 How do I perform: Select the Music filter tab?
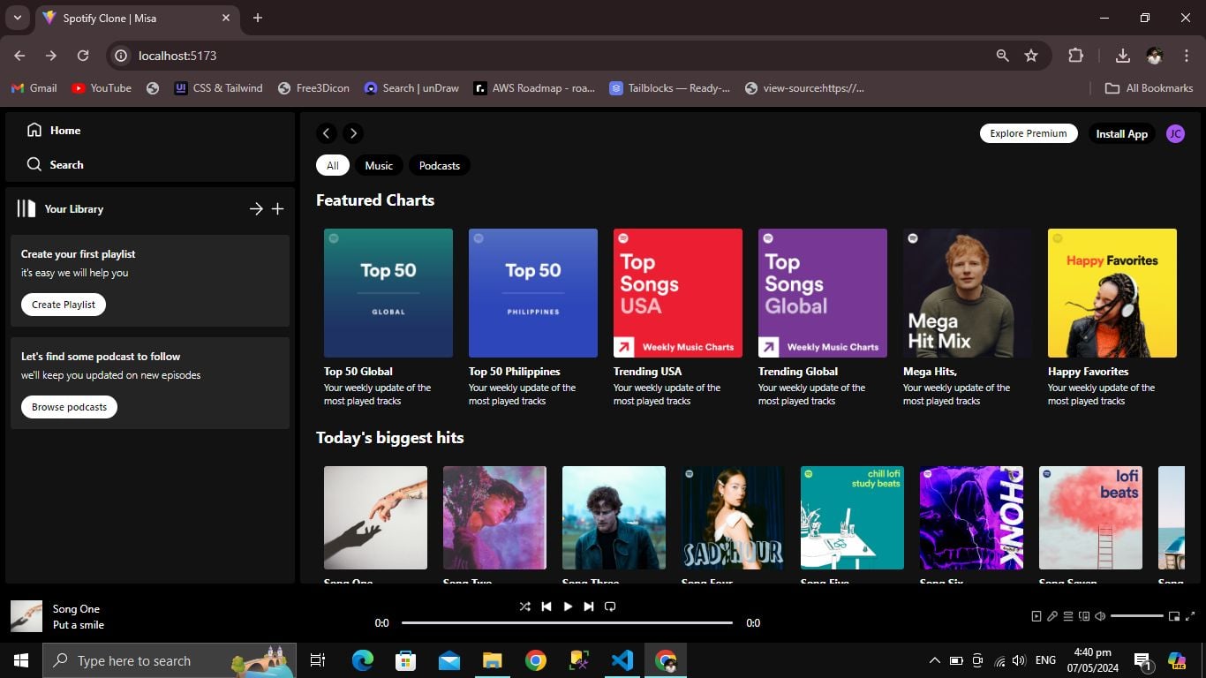pyautogui.click(x=379, y=165)
